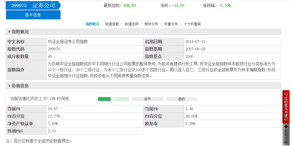Click the green 低估 valuation bar

113,99
